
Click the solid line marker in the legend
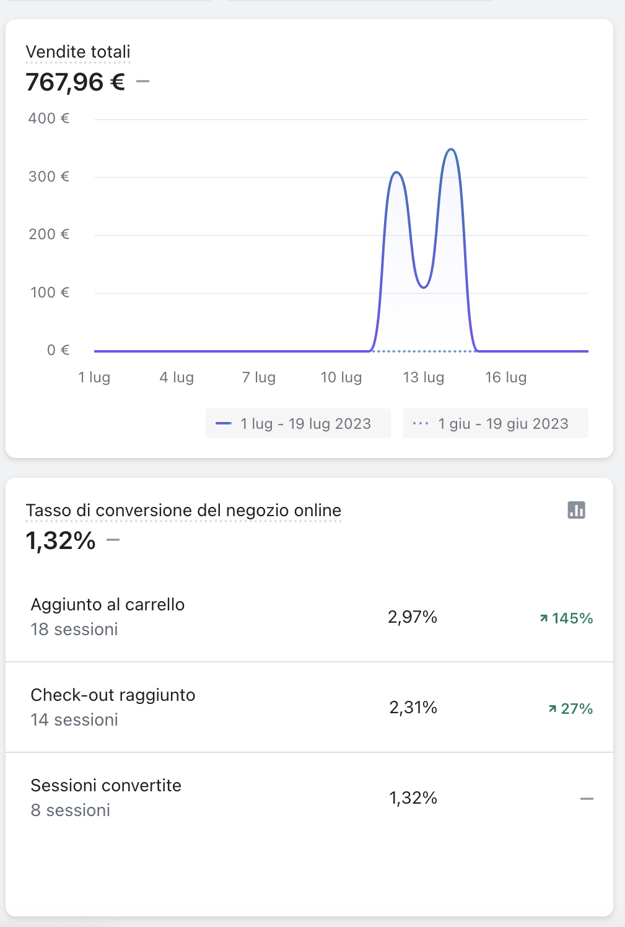[224, 424]
